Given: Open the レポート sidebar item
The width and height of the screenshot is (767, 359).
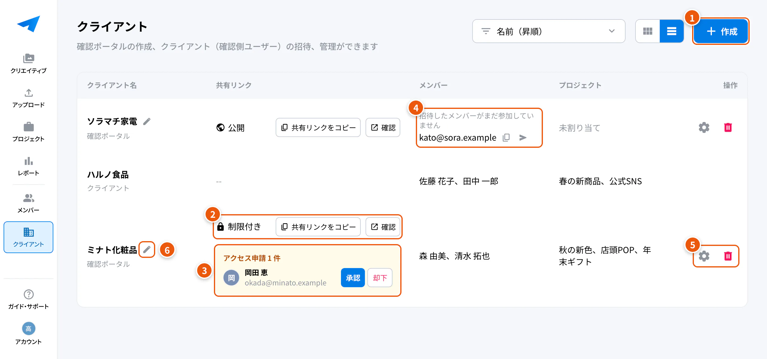Looking at the screenshot, I should [x=28, y=166].
